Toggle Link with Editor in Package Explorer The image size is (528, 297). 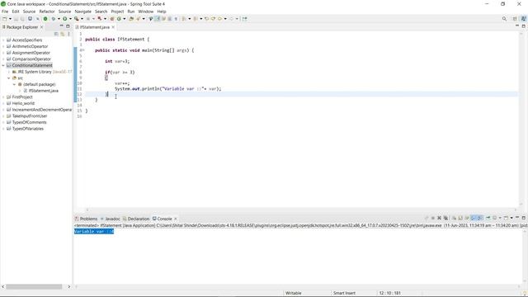tap(63, 34)
